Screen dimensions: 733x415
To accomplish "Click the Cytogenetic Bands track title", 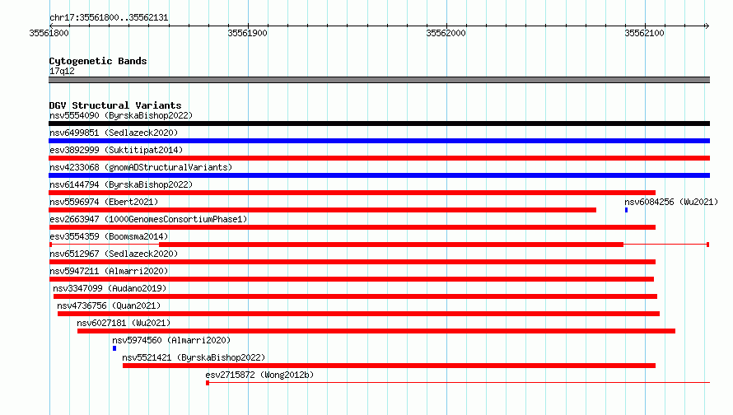I will (98, 61).
